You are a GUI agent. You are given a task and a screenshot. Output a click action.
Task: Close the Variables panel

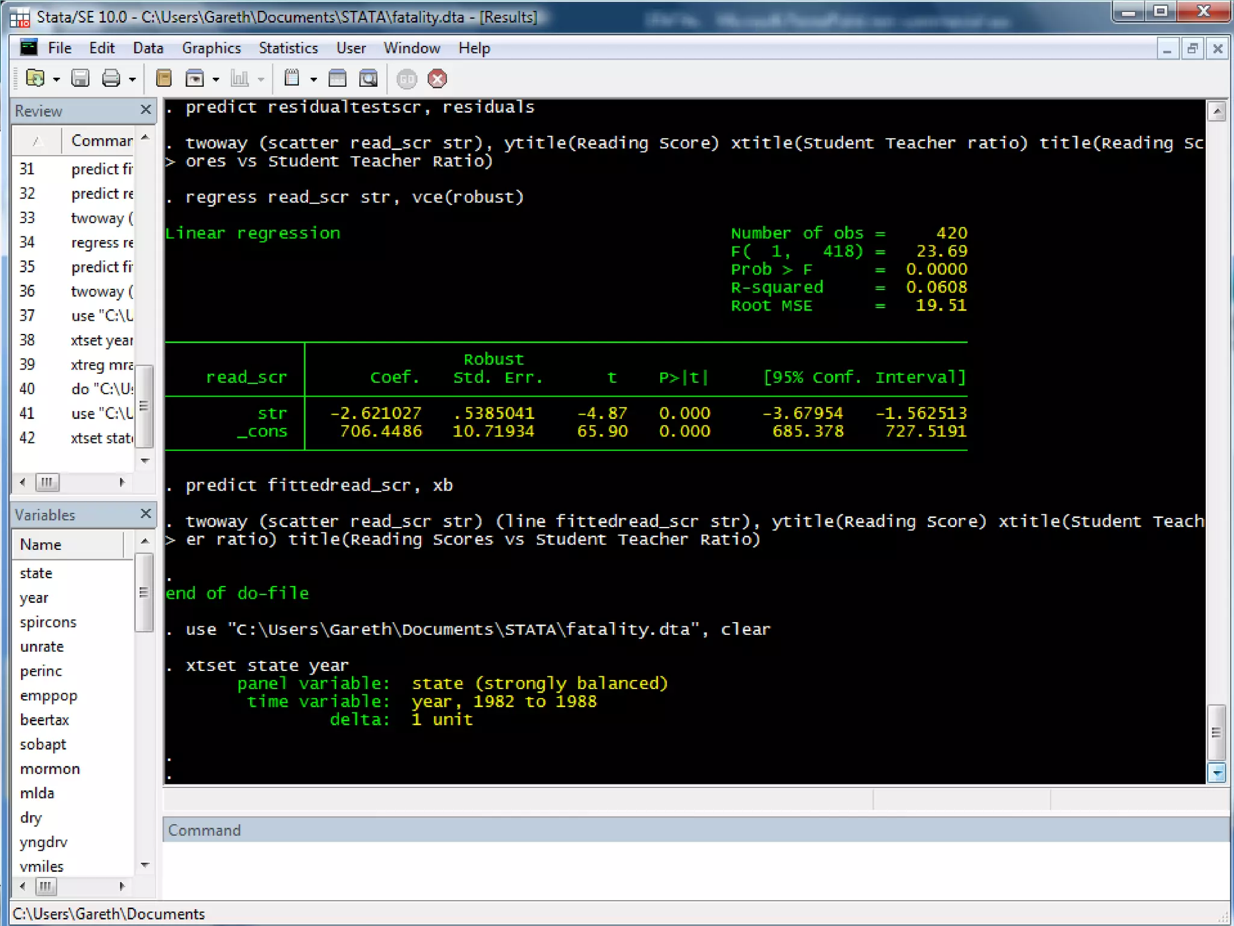(145, 514)
